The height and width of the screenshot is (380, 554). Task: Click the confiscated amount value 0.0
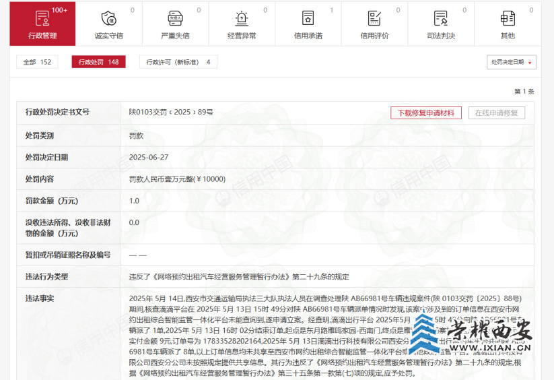tap(134, 222)
